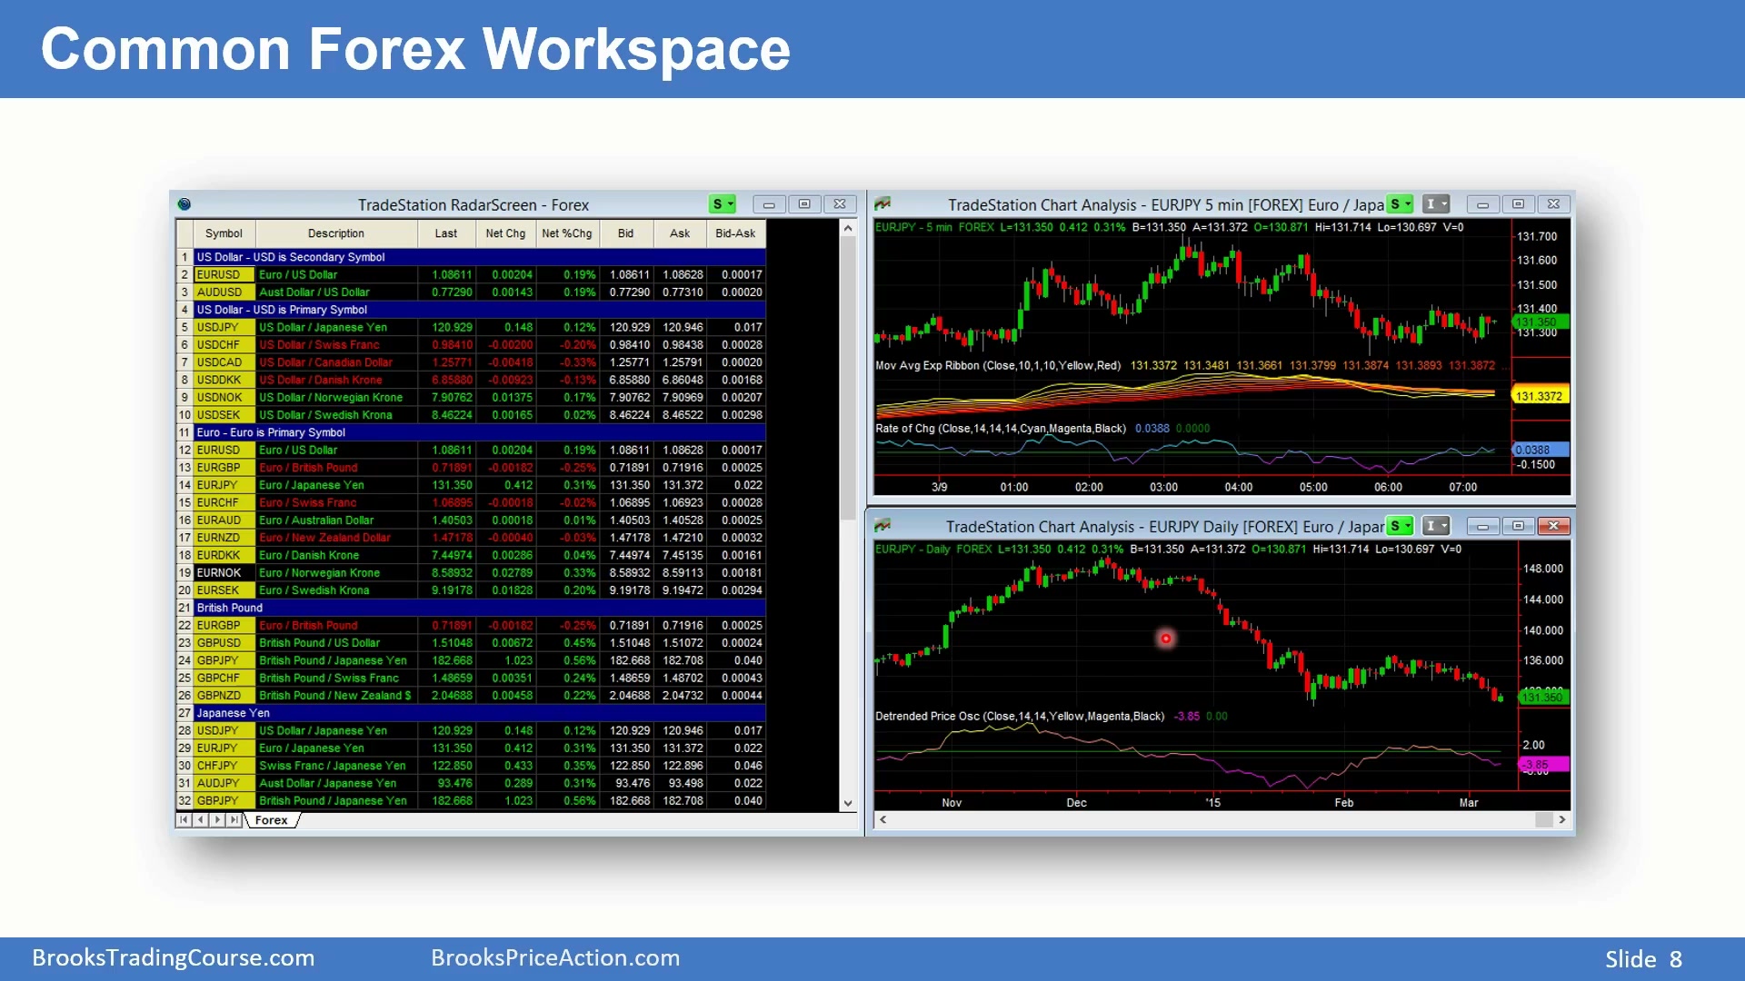Click the RadarScreen globe icon in title bar
The image size is (1745, 981).
184,204
